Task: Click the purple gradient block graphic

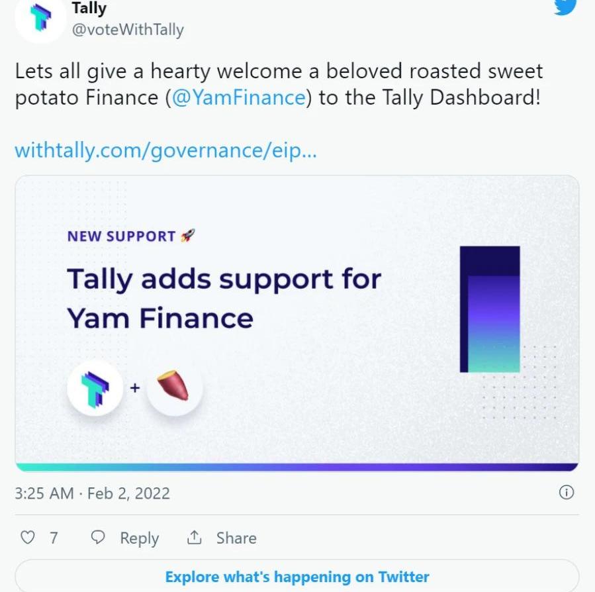Action: click(x=490, y=309)
